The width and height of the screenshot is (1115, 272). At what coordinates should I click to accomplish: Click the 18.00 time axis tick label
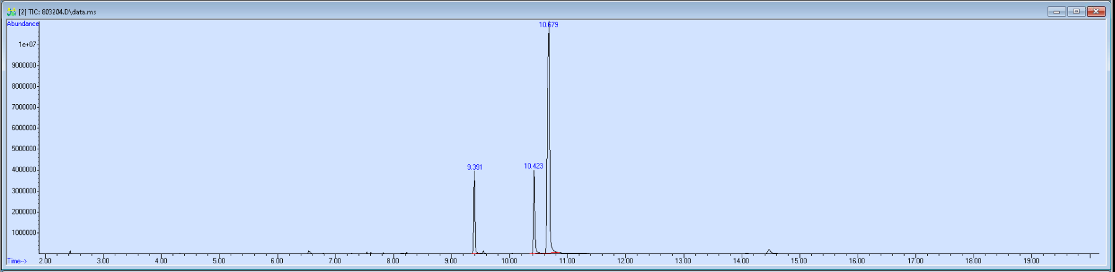pyautogui.click(x=973, y=261)
